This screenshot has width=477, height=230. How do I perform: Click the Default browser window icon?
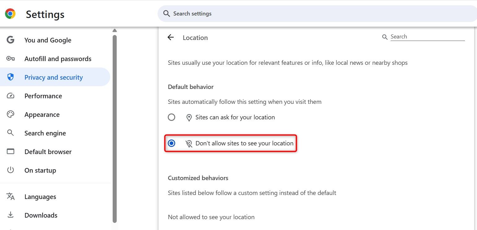point(11,152)
